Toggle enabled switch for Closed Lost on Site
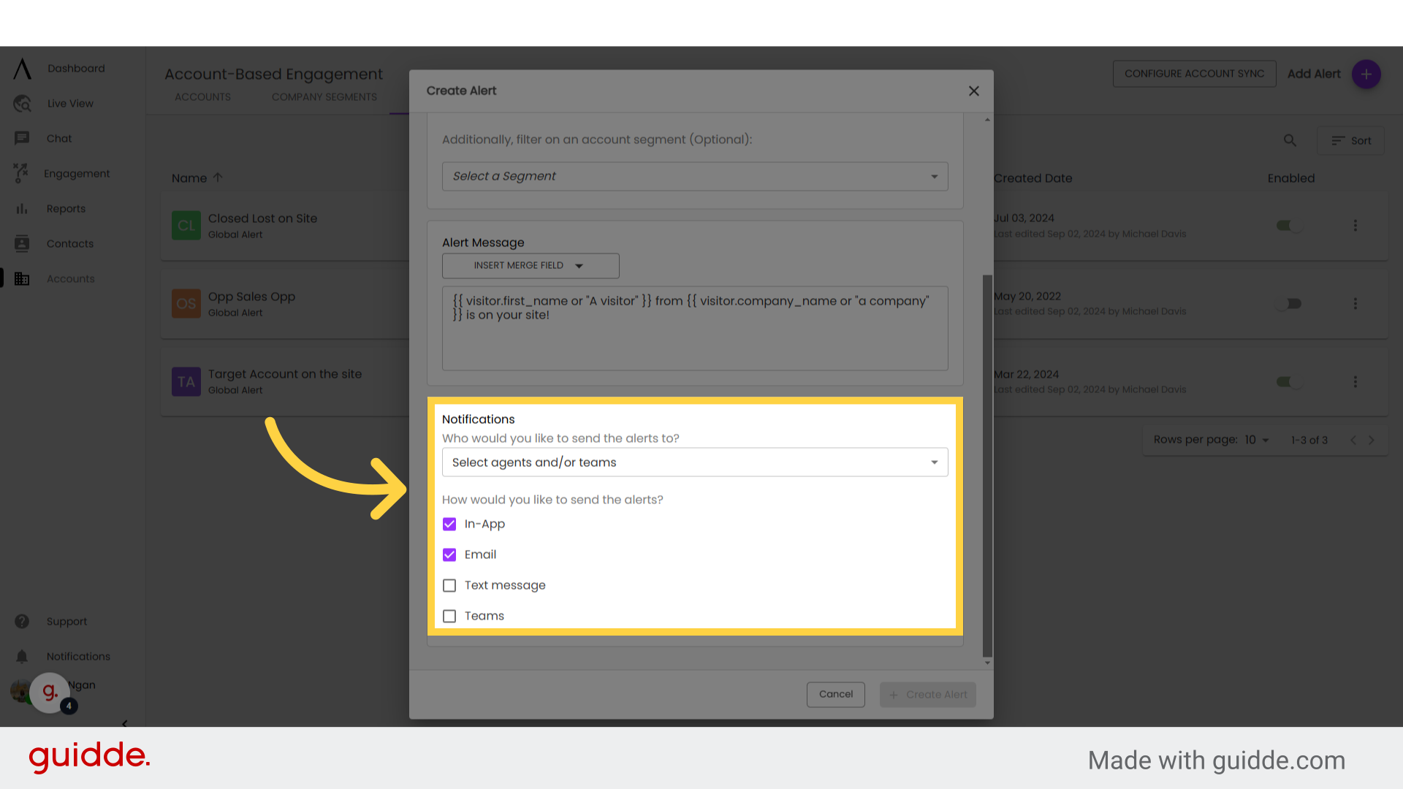The image size is (1403, 789). 1288,226
